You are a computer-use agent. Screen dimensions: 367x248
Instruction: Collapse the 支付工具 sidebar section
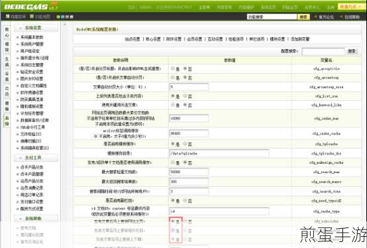click(36, 158)
